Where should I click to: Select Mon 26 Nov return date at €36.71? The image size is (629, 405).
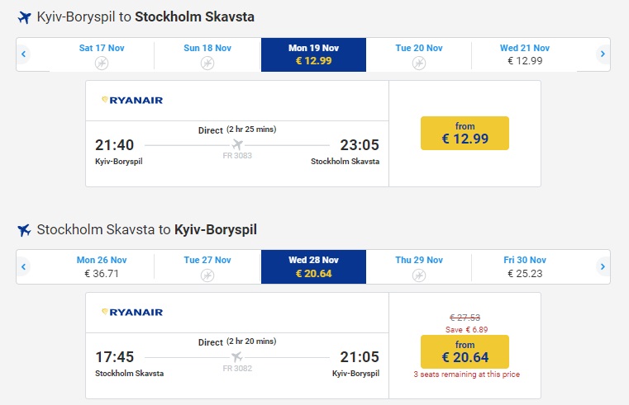coord(102,266)
